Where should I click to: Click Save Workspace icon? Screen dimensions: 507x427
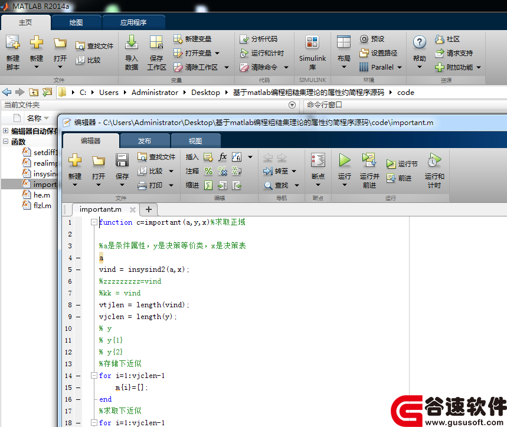(x=156, y=42)
